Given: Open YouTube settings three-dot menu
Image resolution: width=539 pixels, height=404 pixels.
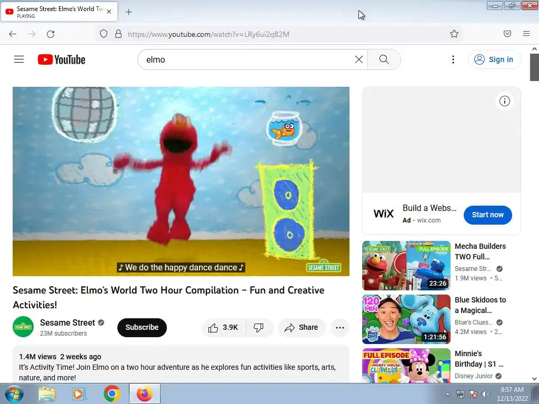Looking at the screenshot, I should tap(453, 59).
